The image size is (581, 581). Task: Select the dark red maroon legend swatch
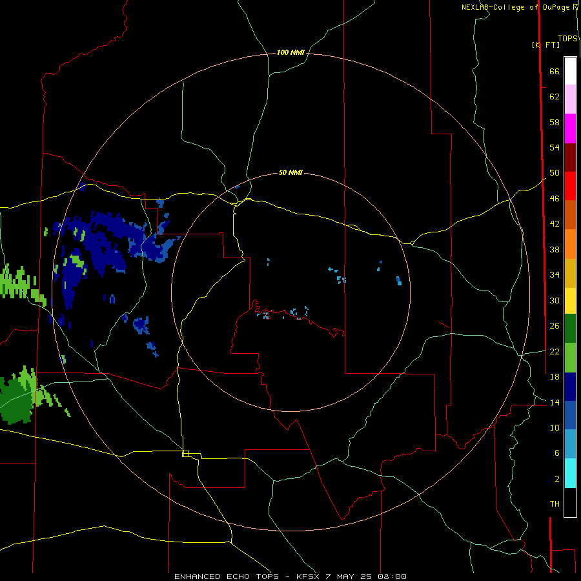click(570, 157)
